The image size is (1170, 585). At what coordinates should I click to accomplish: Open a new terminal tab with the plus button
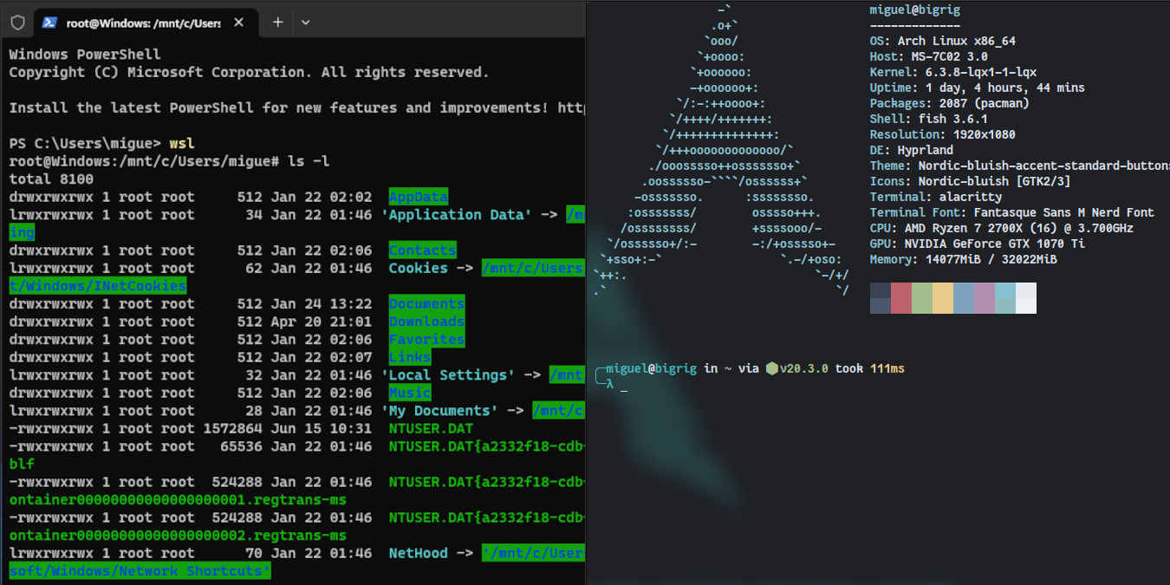[276, 23]
